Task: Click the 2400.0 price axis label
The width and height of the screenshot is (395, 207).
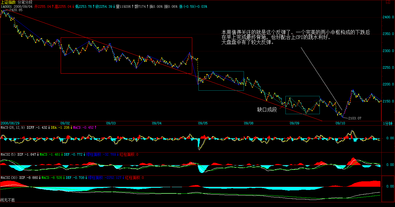Action: tap(388, 17)
